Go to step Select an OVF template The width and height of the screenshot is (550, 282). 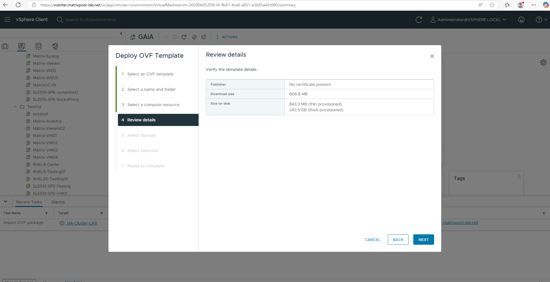(150, 74)
